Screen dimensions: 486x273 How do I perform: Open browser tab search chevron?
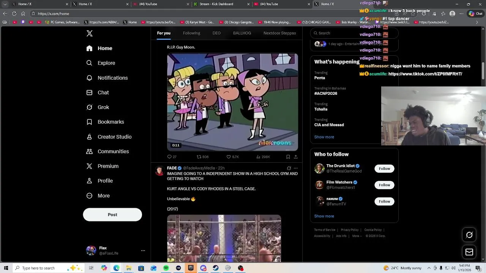(x=5, y=4)
